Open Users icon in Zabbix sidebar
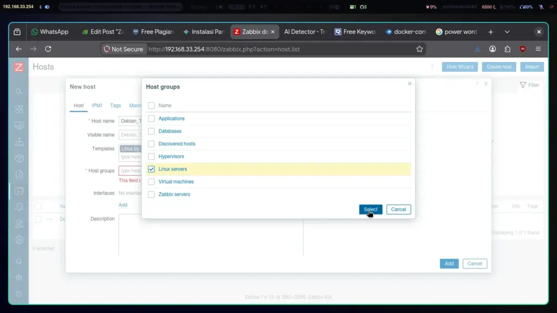This screenshot has height=313, width=557. (x=19, y=223)
